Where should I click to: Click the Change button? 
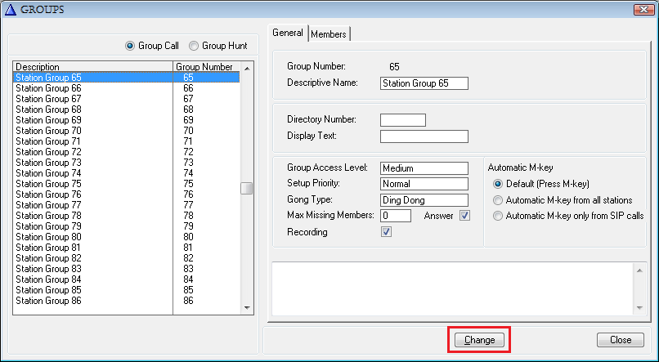(x=480, y=340)
